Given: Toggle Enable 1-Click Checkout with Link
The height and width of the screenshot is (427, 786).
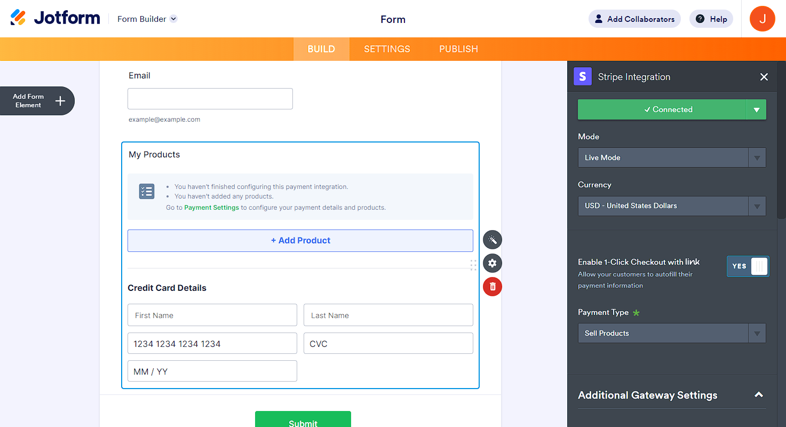Looking at the screenshot, I should [748, 266].
